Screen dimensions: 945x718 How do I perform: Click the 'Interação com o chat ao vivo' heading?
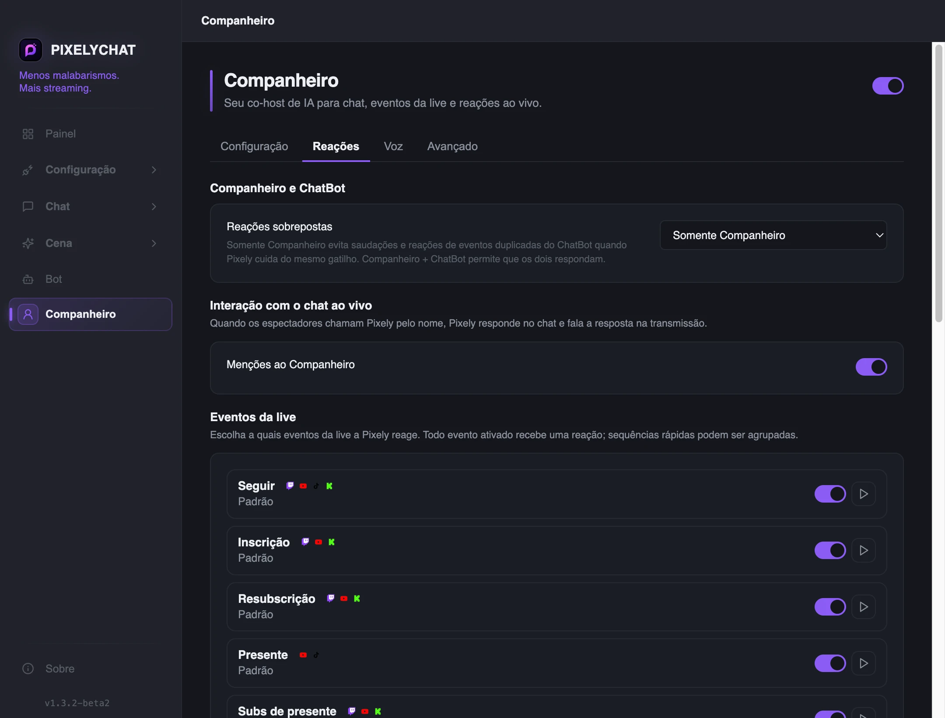point(291,306)
